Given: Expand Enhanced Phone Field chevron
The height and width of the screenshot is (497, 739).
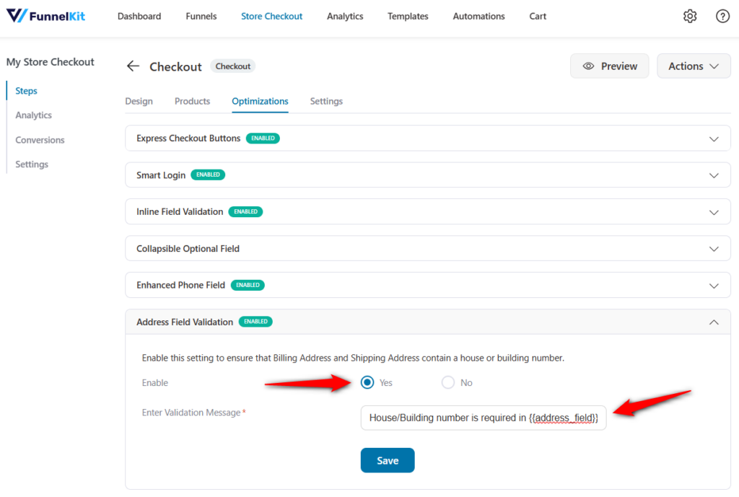Looking at the screenshot, I should tap(714, 286).
